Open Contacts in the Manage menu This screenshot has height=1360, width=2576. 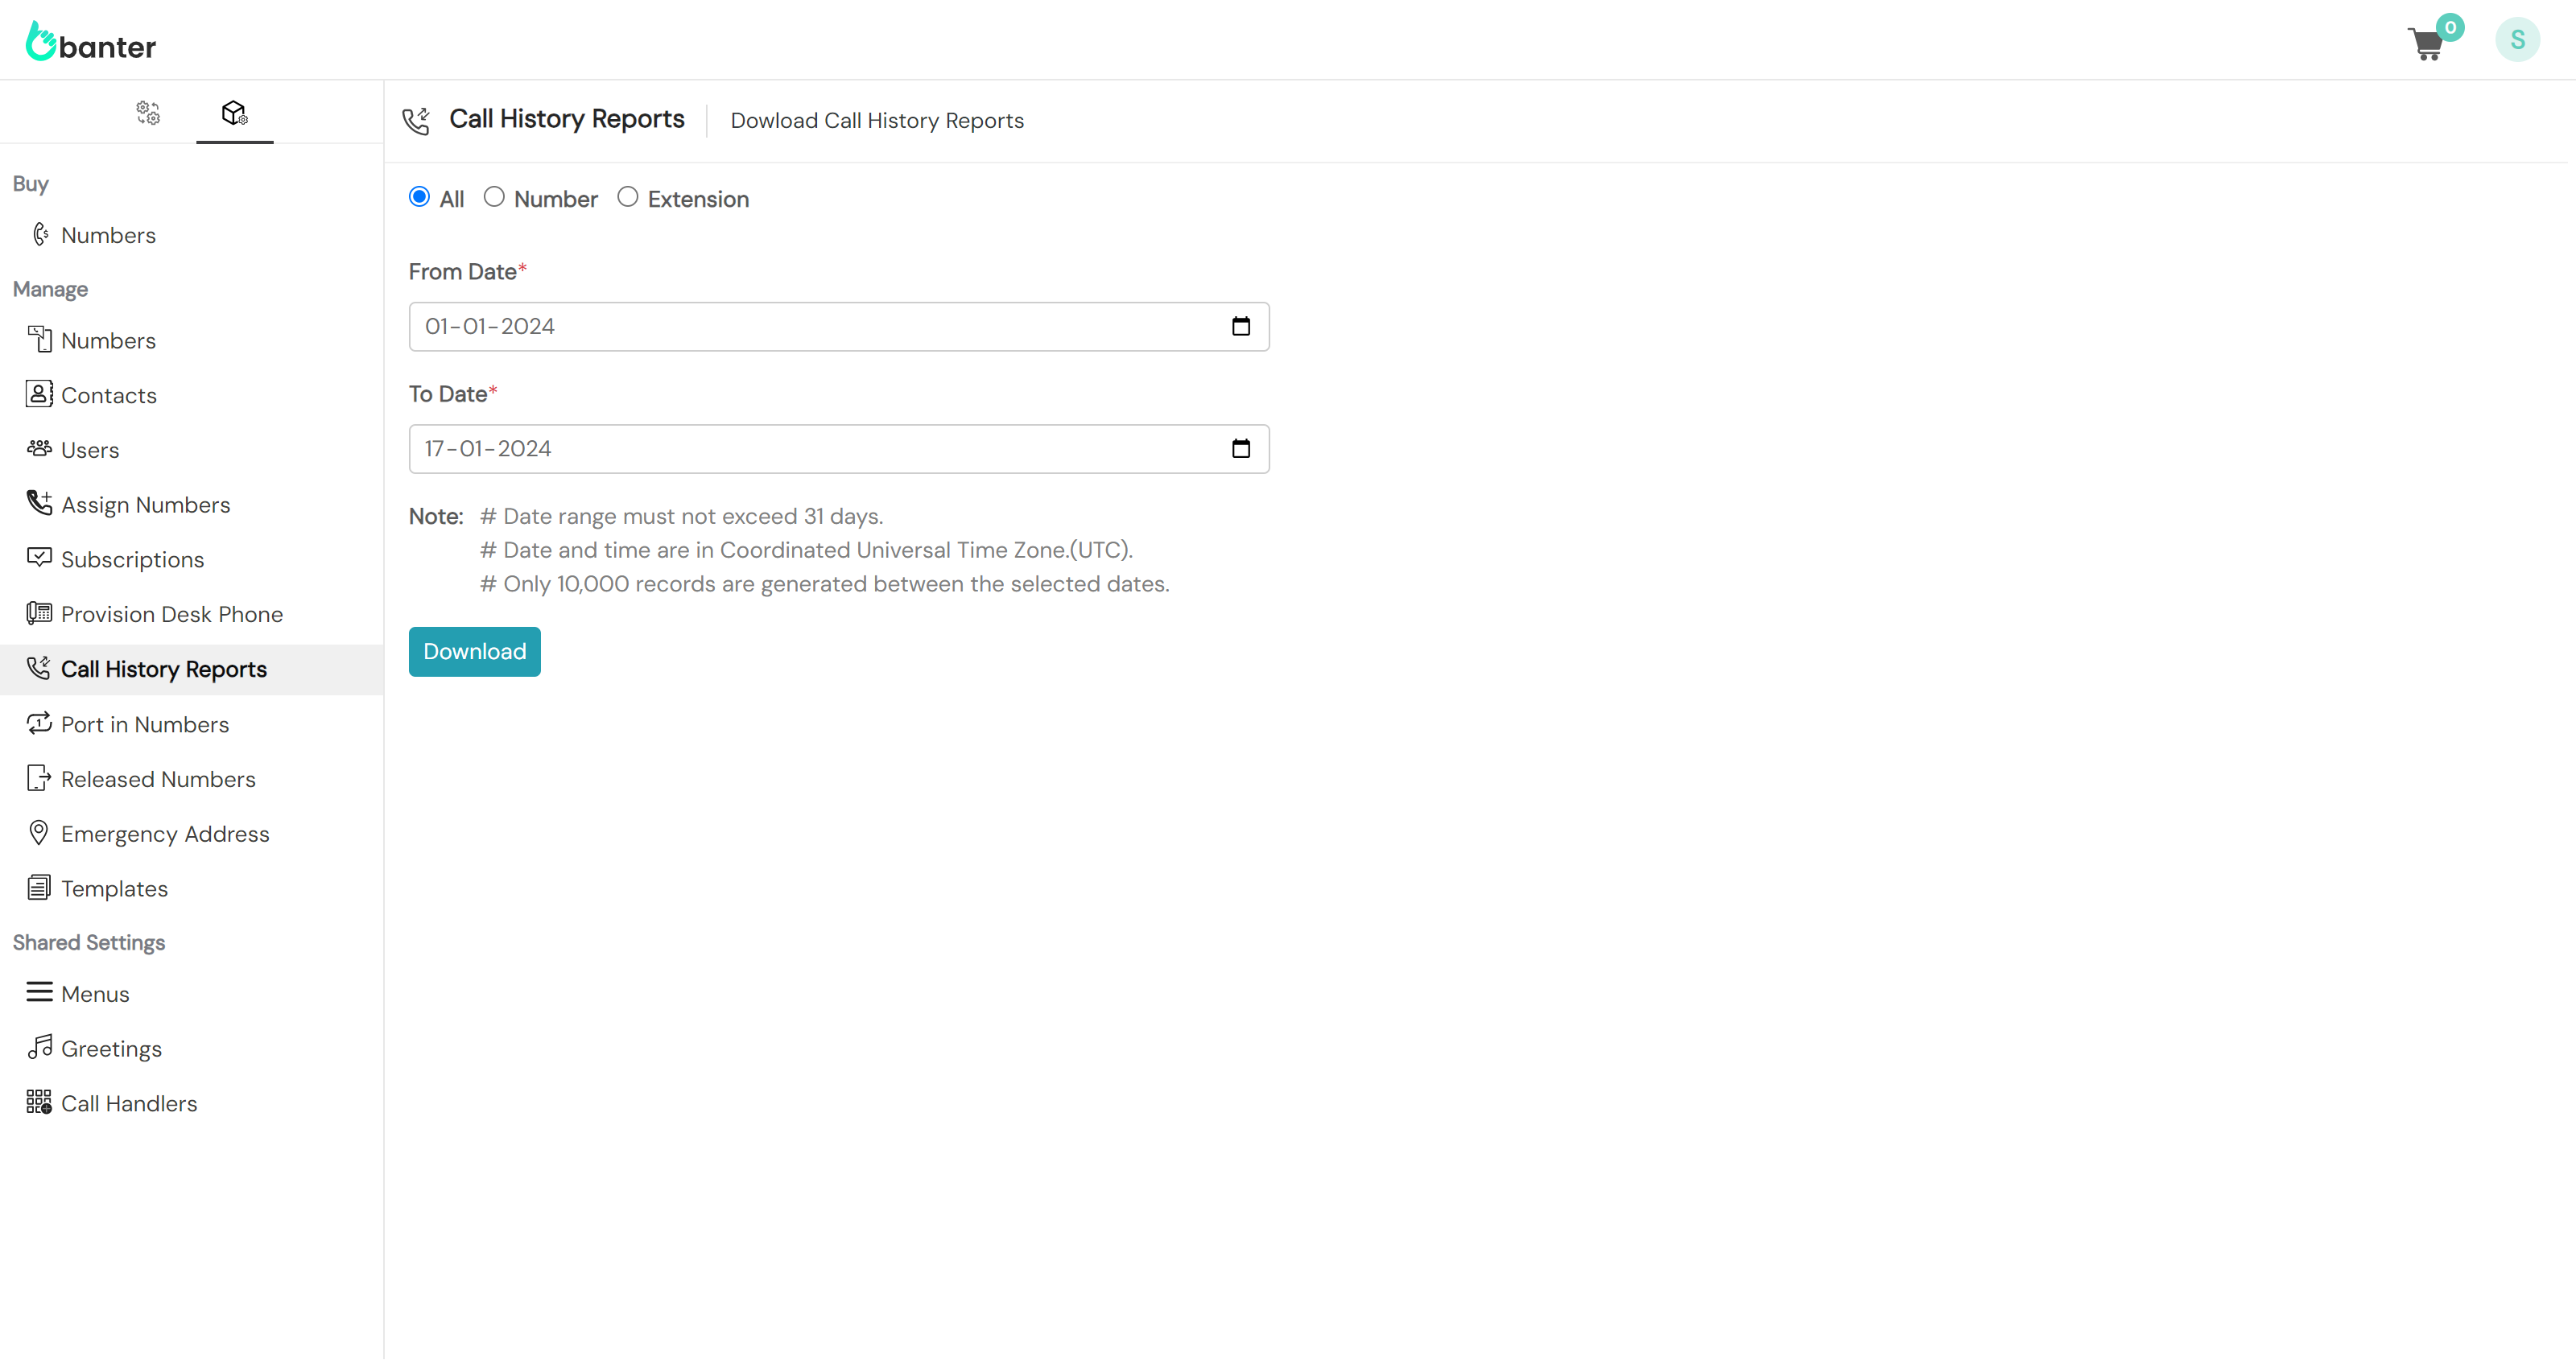point(108,395)
